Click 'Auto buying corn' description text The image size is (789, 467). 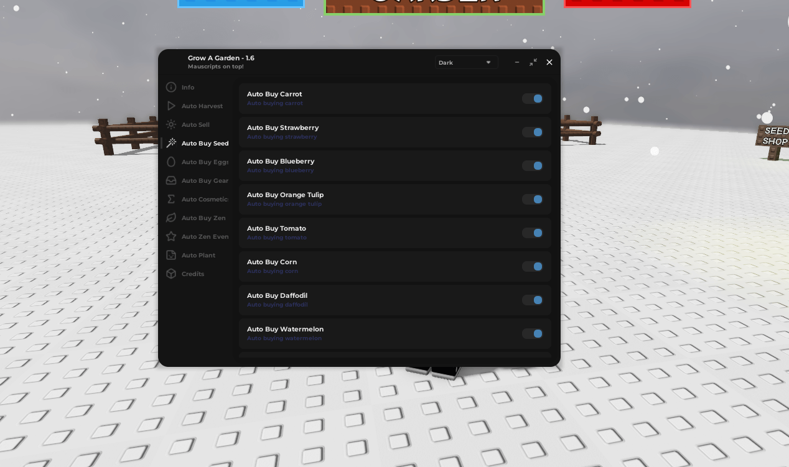pos(273,271)
